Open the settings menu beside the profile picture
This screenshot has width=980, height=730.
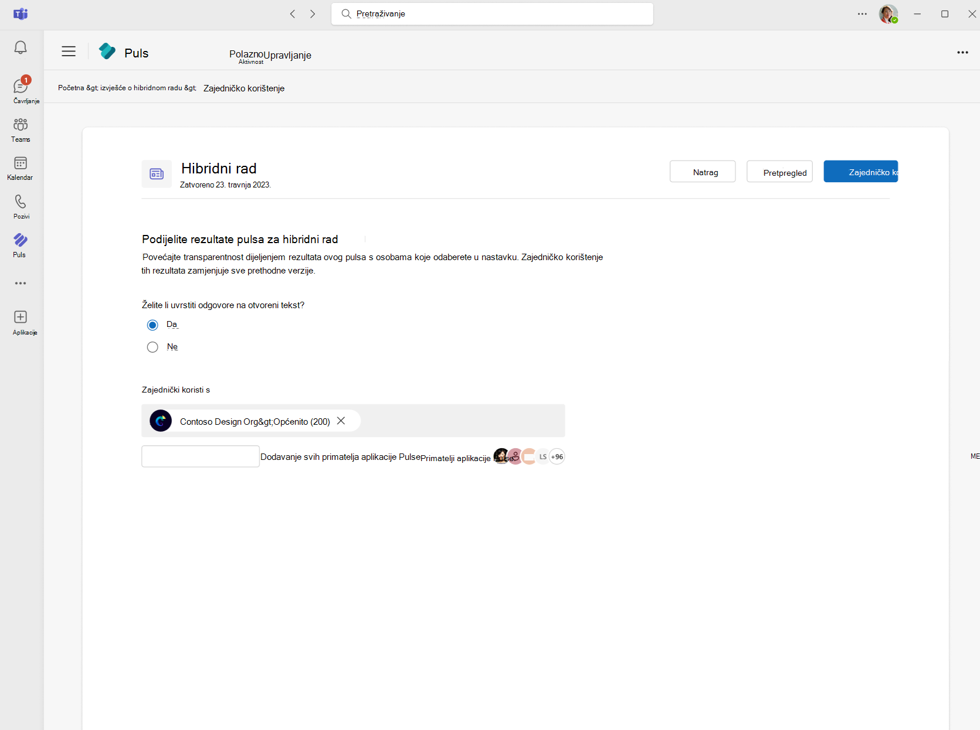click(x=862, y=13)
